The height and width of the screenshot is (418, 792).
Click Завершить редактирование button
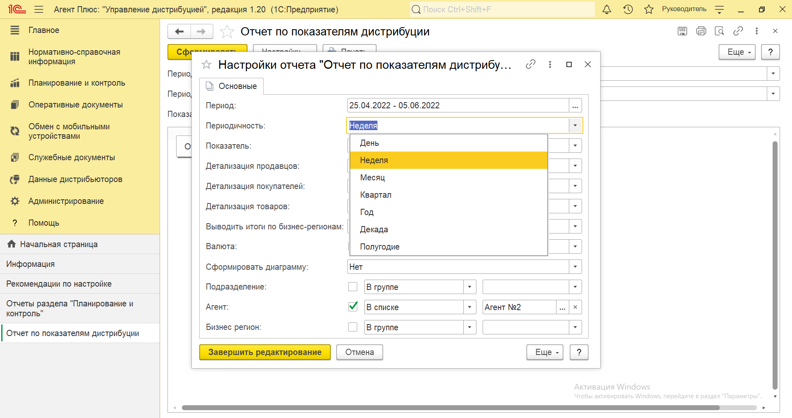click(265, 352)
